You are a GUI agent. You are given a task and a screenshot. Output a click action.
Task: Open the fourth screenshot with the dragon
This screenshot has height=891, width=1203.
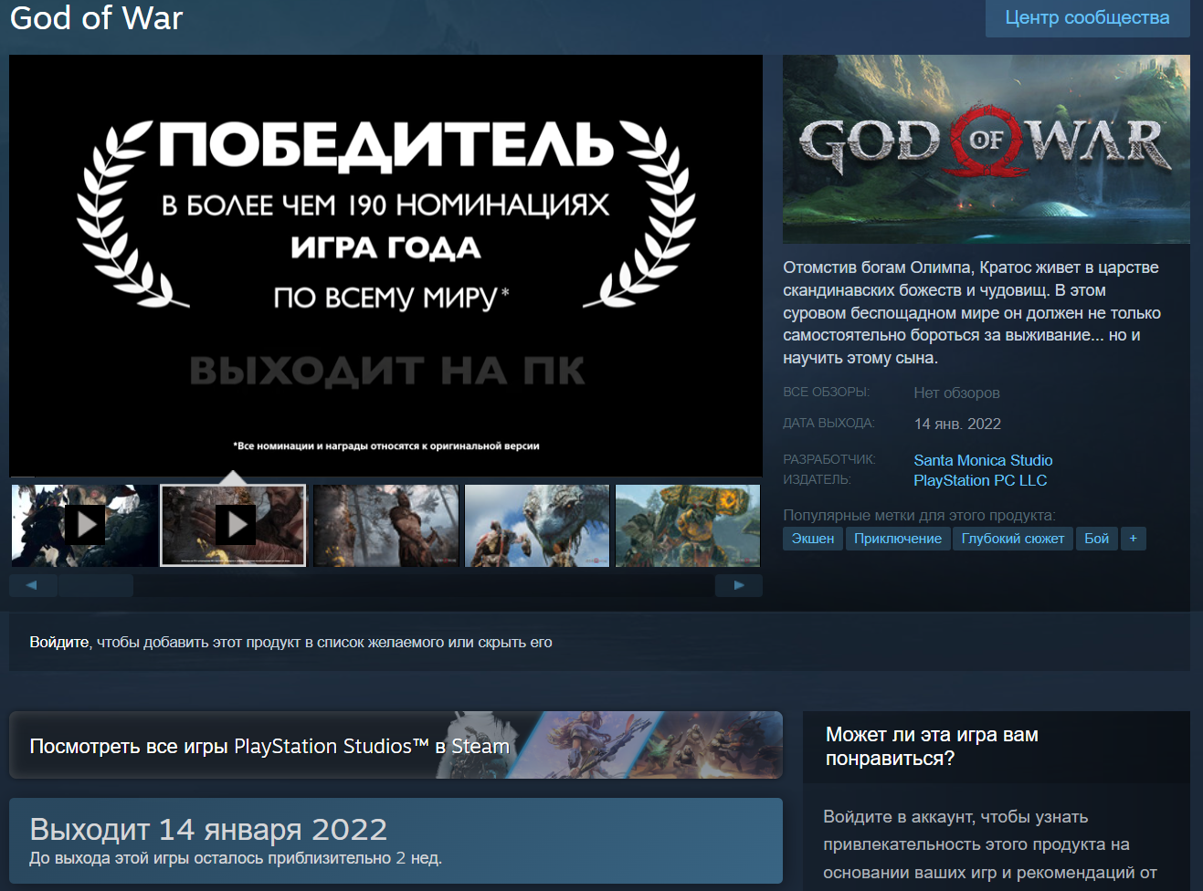[x=537, y=525]
